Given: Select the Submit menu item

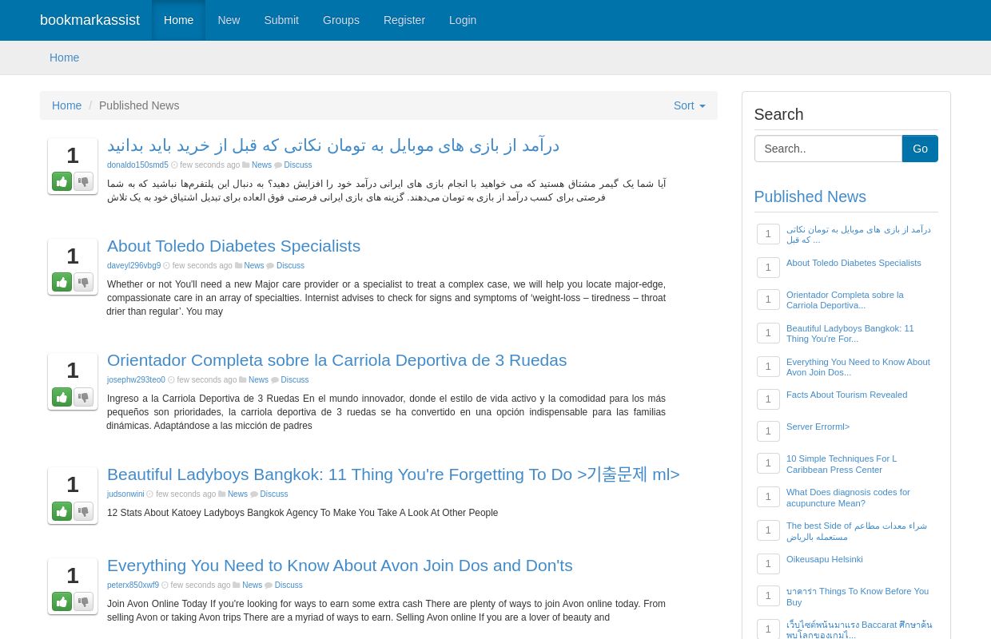Looking at the screenshot, I should (281, 20).
